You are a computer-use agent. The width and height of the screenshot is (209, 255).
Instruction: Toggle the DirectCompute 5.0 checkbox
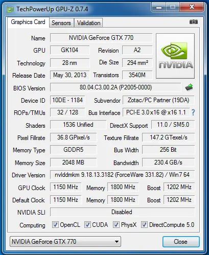[144, 224]
